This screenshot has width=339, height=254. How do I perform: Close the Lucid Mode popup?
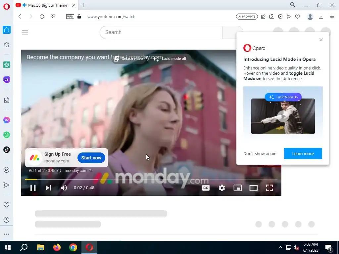pyautogui.click(x=321, y=40)
